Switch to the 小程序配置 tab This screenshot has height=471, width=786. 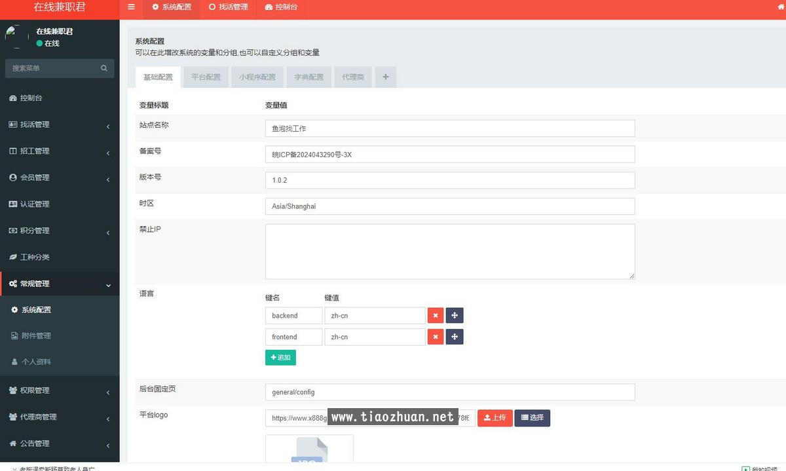pyautogui.click(x=257, y=77)
